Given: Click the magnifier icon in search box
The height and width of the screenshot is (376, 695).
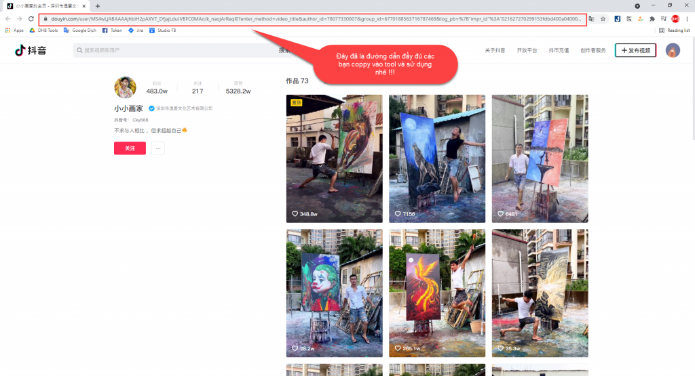Looking at the screenshot, I should [79, 50].
